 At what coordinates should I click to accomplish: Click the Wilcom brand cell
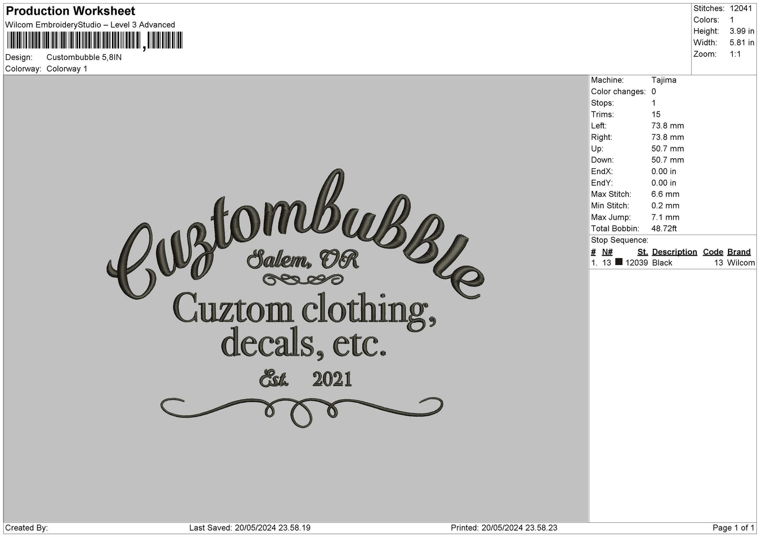(741, 263)
